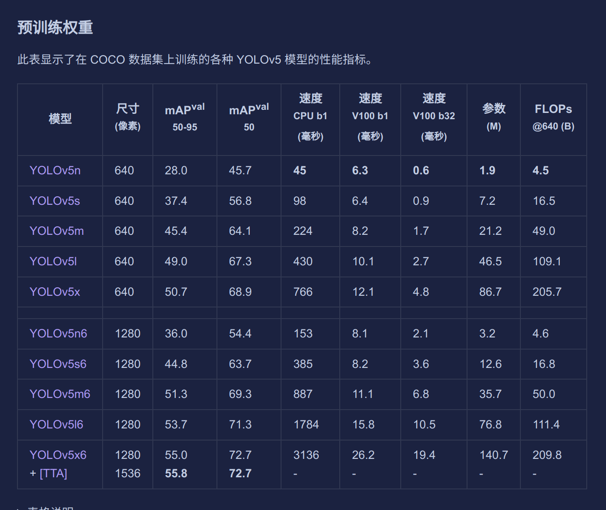Screen dimensions: 606x510
Task: Select the 111.4 FLOPs value for YOLOv5l6
Action: pyautogui.click(x=546, y=424)
